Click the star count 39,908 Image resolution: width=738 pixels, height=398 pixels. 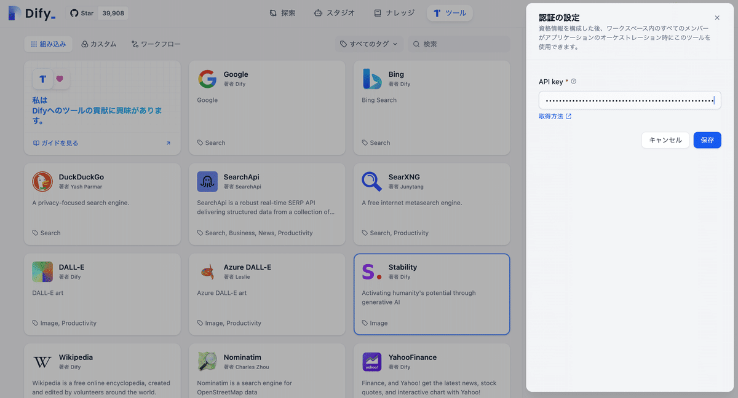coord(113,13)
